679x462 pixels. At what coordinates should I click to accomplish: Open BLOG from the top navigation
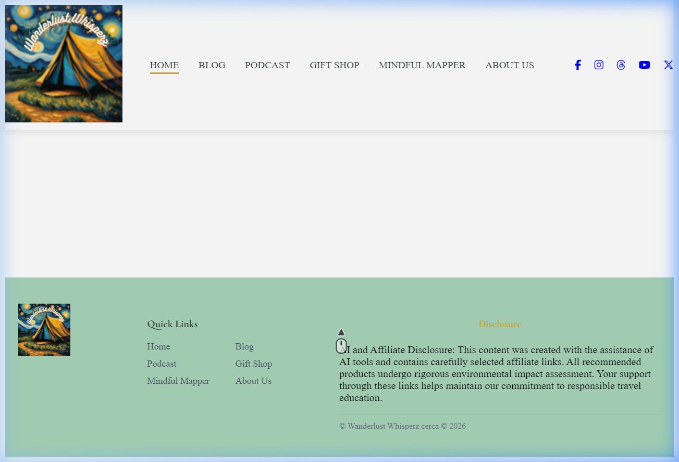coord(212,65)
